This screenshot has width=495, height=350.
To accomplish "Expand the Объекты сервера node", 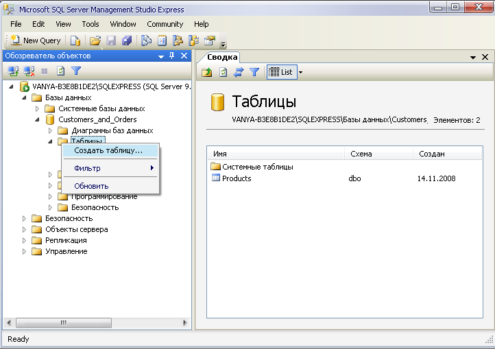I will pyautogui.click(x=24, y=229).
